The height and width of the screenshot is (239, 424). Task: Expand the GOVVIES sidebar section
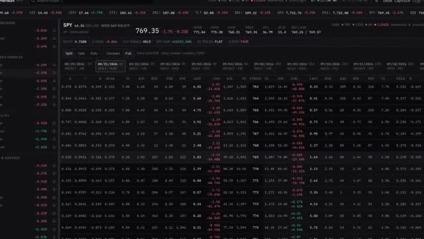(x=11, y=158)
